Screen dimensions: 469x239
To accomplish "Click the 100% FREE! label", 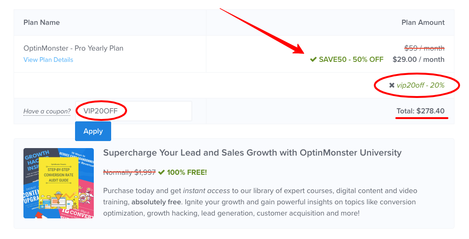I will click(187, 172).
